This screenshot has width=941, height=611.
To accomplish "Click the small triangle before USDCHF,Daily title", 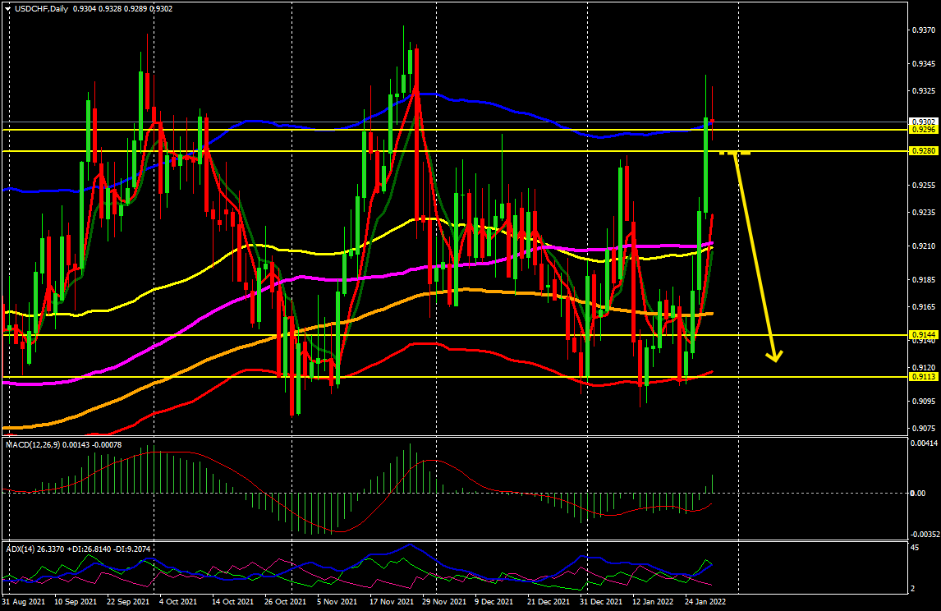I will coord(7,9).
